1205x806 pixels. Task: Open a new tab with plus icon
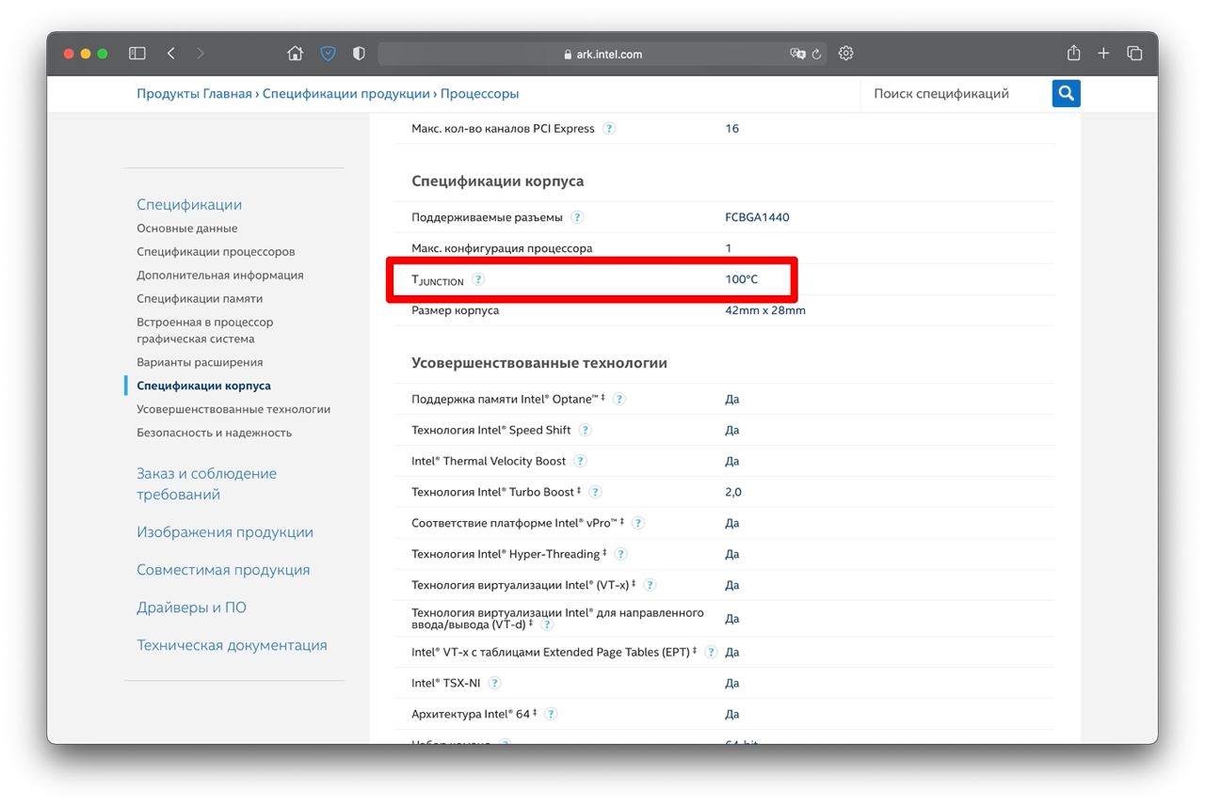tap(1103, 54)
